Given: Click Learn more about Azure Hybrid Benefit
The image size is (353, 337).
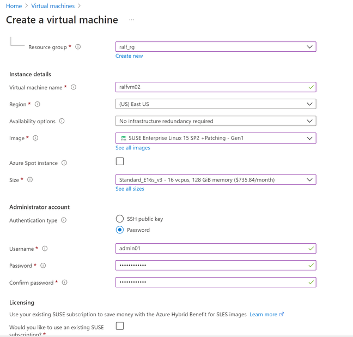Looking at the screenshot, I should [264, 314].
